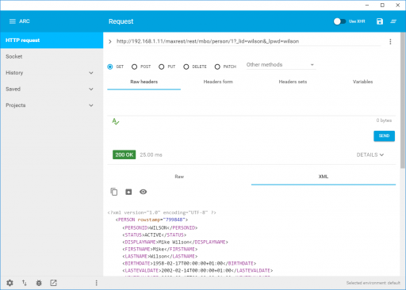Open the ARC hamburger menu
Viewport: 406px width, 290px height.
pos(12,21)
